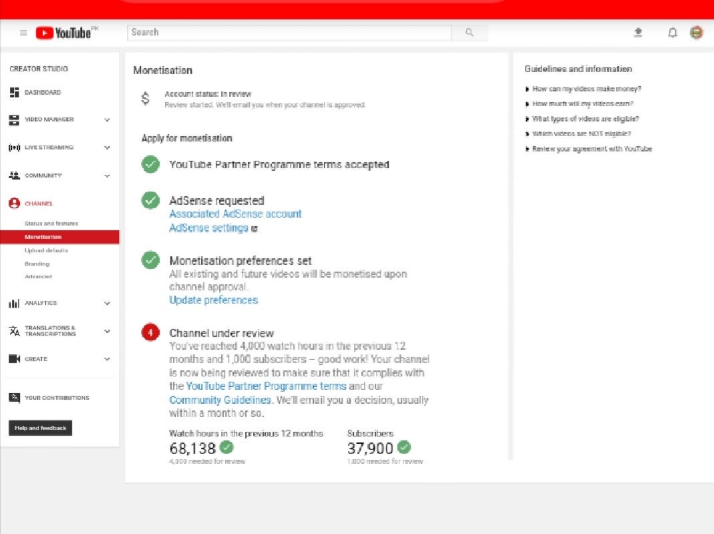Click the Creator Studio heading

[39, 69]
